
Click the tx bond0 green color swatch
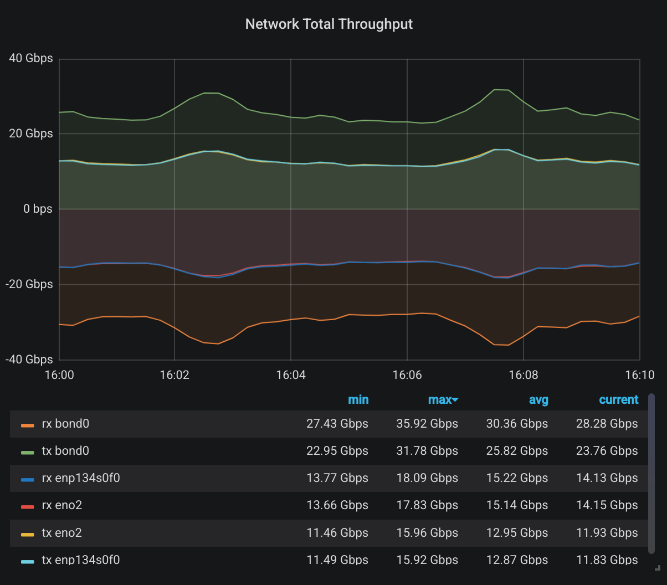[28, 452]
